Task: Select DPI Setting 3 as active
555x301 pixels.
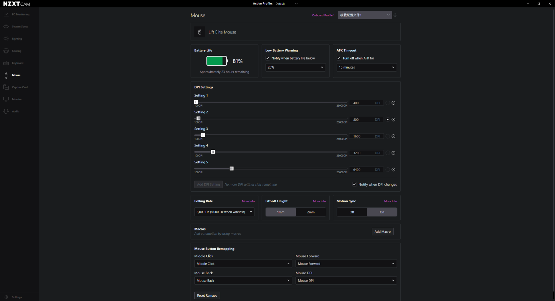Action: pos(388,136)
